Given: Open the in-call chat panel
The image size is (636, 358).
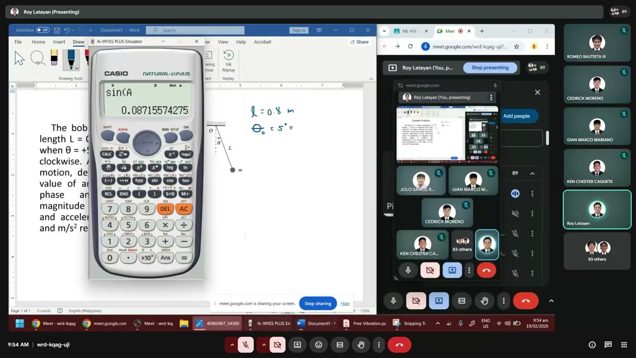Looking at the screenshot, I should 608,345.
